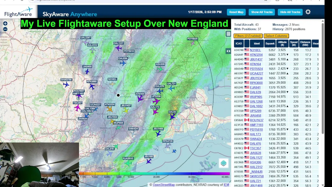
Task: Open the WUP905 flight link in table
Action: (x=256, y=97)
